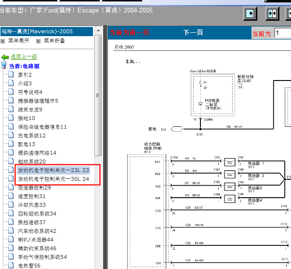Click the document icon next to 速度控制31
The image size is (291, 269).
click(11, 196)
